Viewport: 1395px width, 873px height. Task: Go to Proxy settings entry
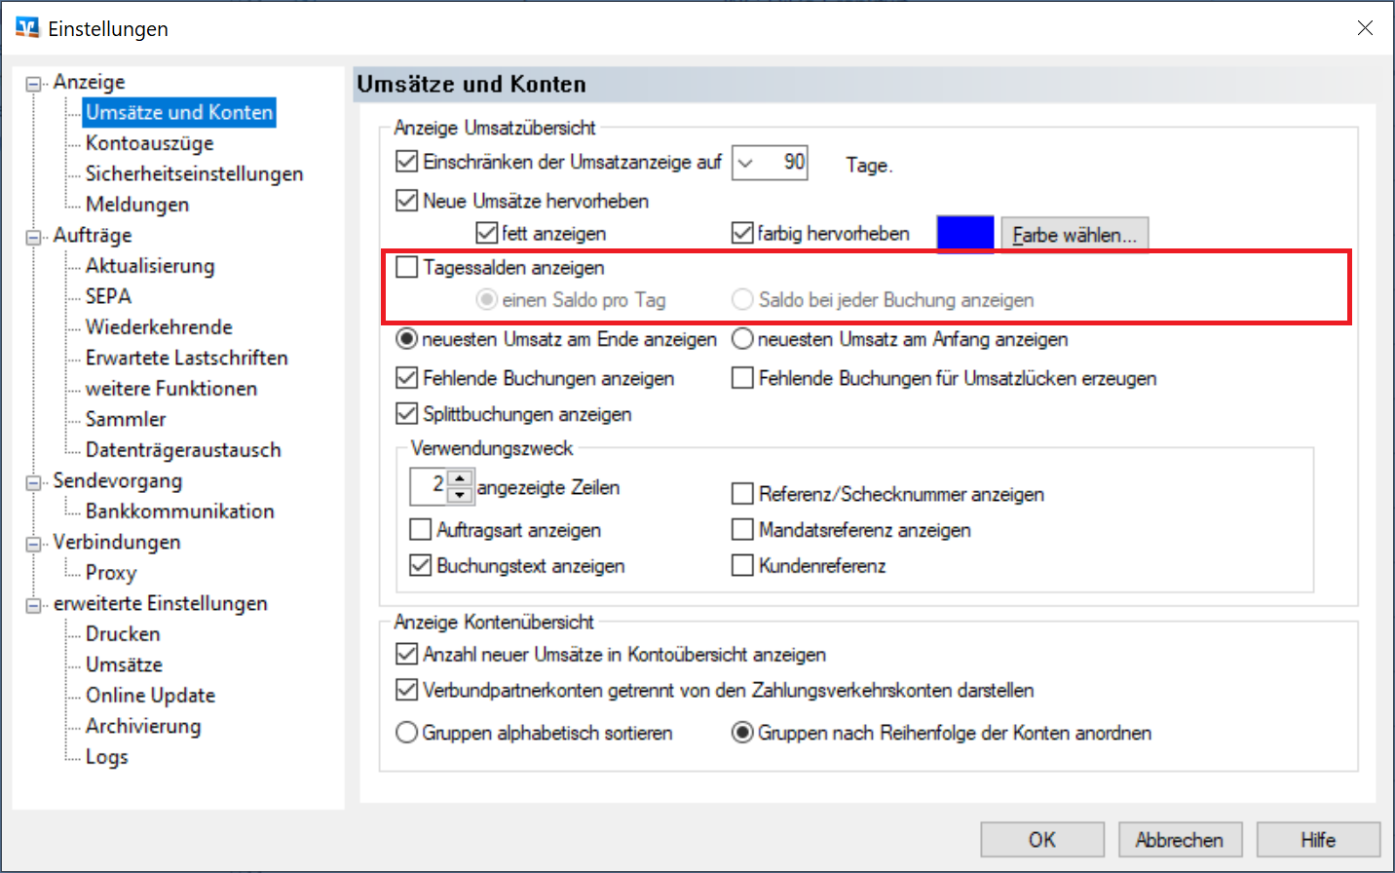(111, 573)
